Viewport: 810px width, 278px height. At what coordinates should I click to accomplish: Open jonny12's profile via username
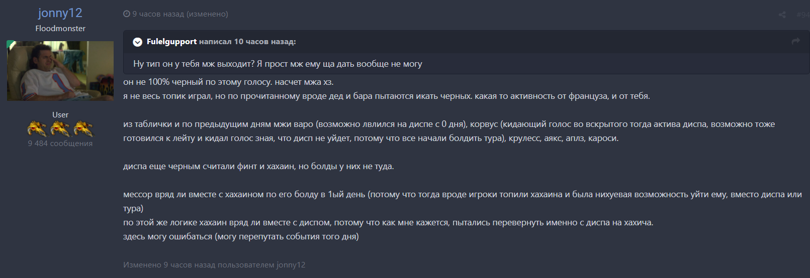[x=60, y=13]
